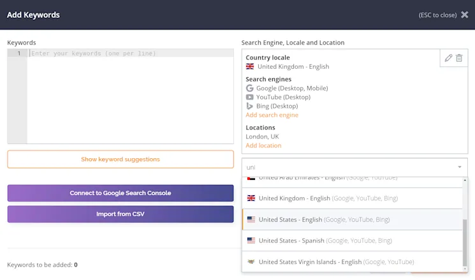The height and width of the screenshot is (280, 475).
Task: Click the Virgin Islands flag icon
Action: pyautogui.click(x=251, y=262)
